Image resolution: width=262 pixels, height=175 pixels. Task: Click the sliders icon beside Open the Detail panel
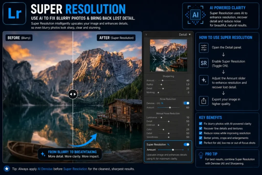[x=204, y=48]
